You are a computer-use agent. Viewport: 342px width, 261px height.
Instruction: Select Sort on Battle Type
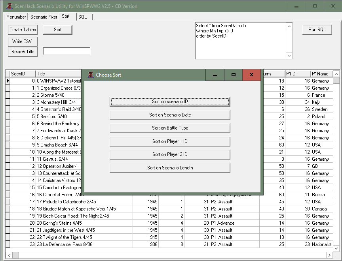pos(170,128)
